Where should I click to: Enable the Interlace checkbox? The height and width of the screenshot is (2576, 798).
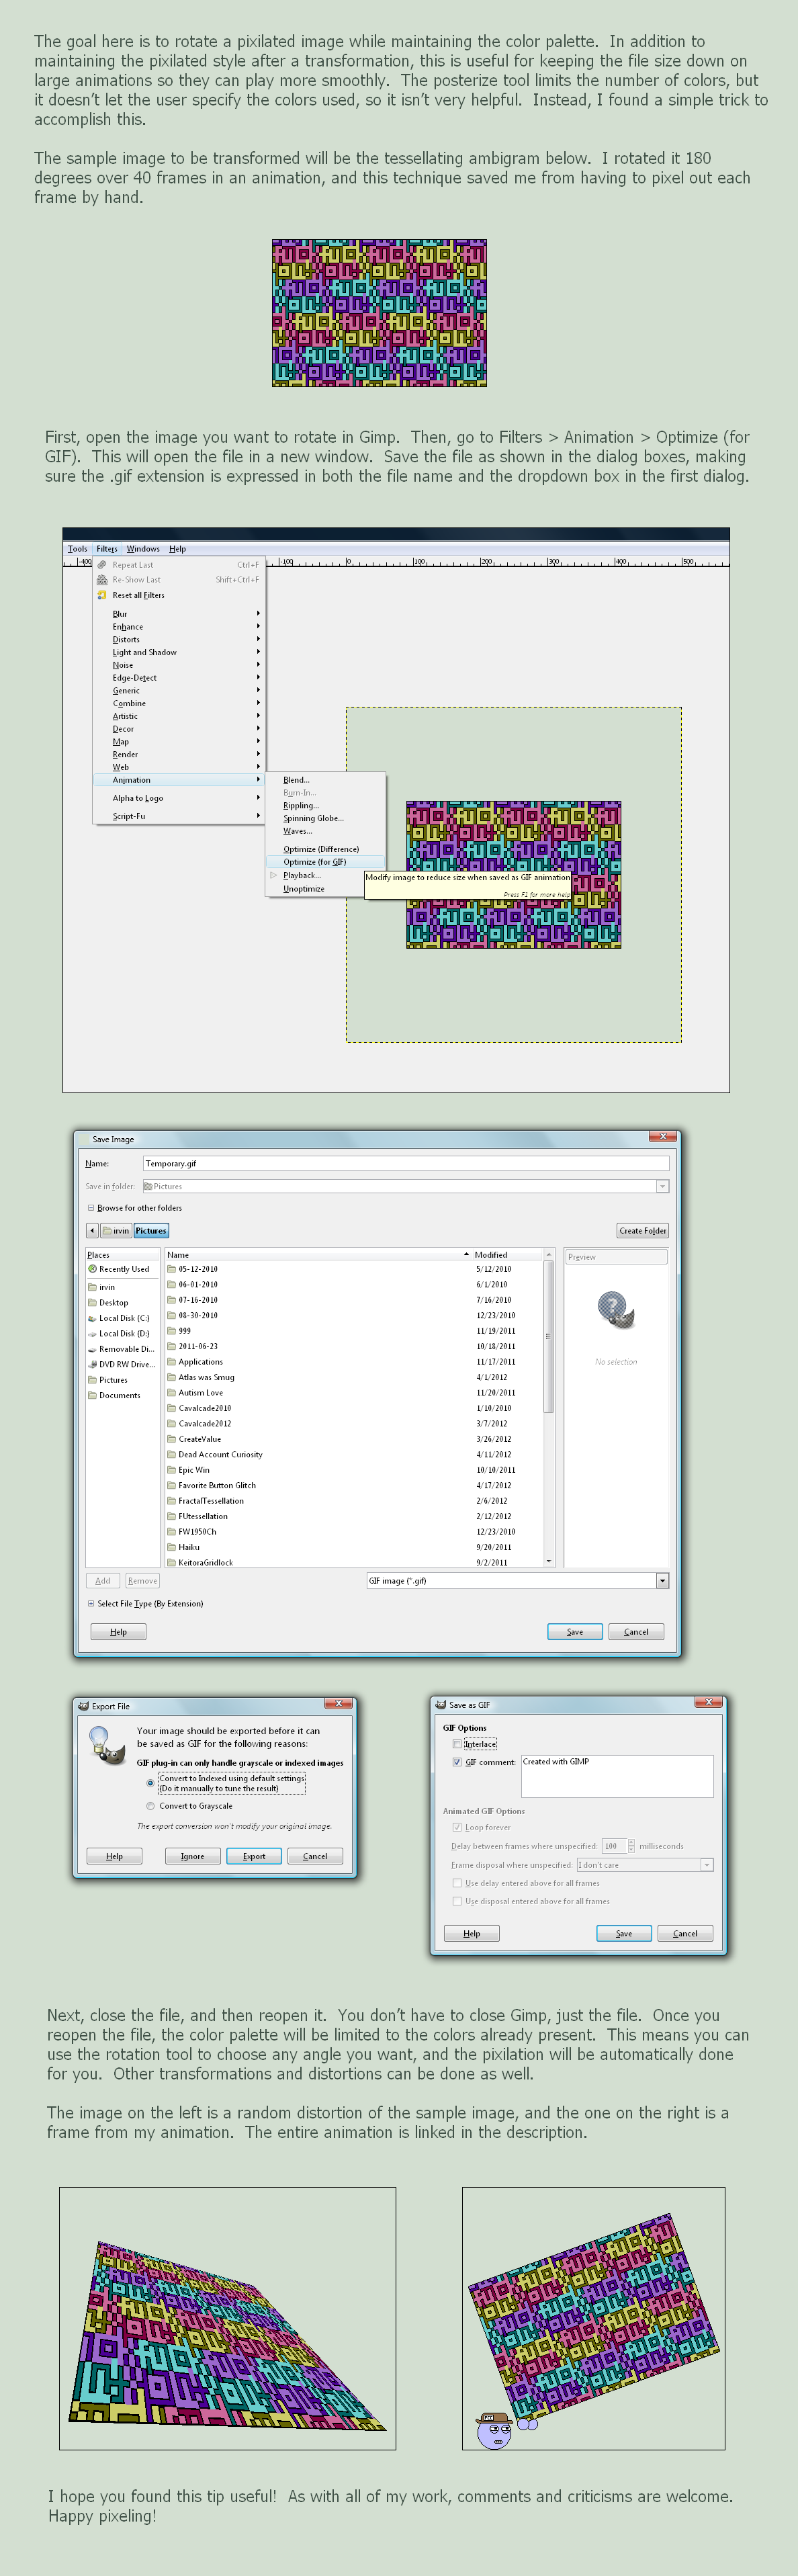coord(457,1744)
